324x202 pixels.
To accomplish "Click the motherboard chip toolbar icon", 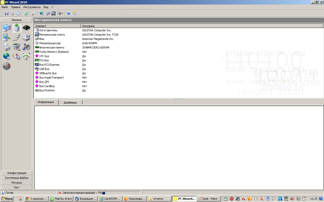I will [53, 13].
